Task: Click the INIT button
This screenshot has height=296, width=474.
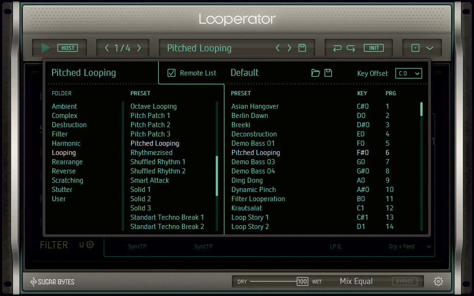Action: pos(374,48)
